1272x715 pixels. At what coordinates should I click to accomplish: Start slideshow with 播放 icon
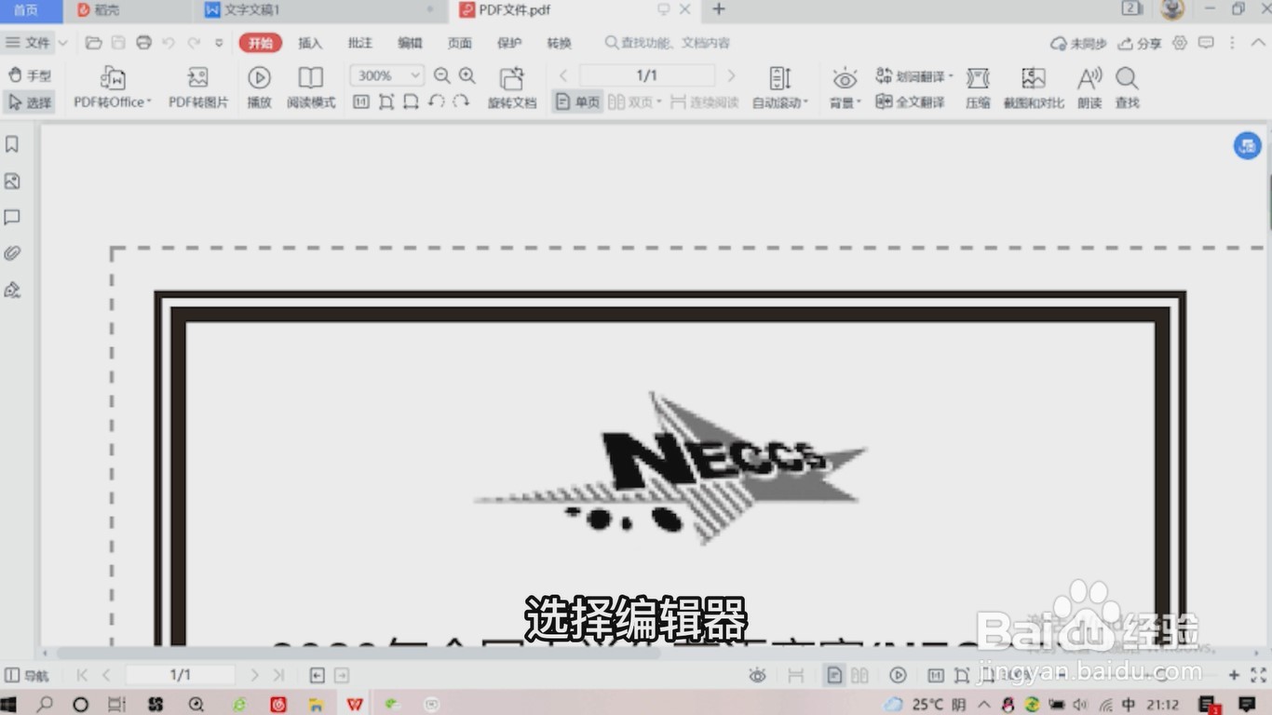point(259,88)
